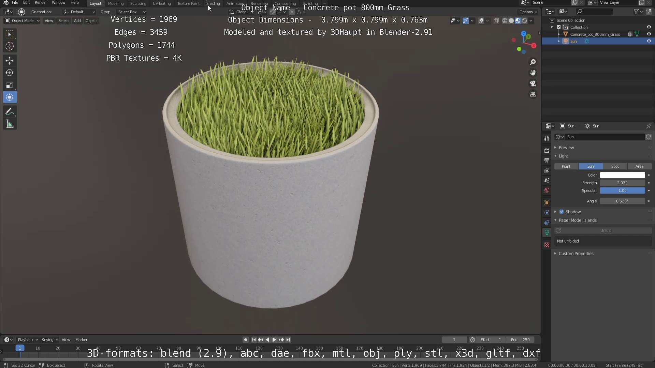
Task: Toggle fake user shield for Sun data
Action: pyautogui.click(x=649, y=137)
